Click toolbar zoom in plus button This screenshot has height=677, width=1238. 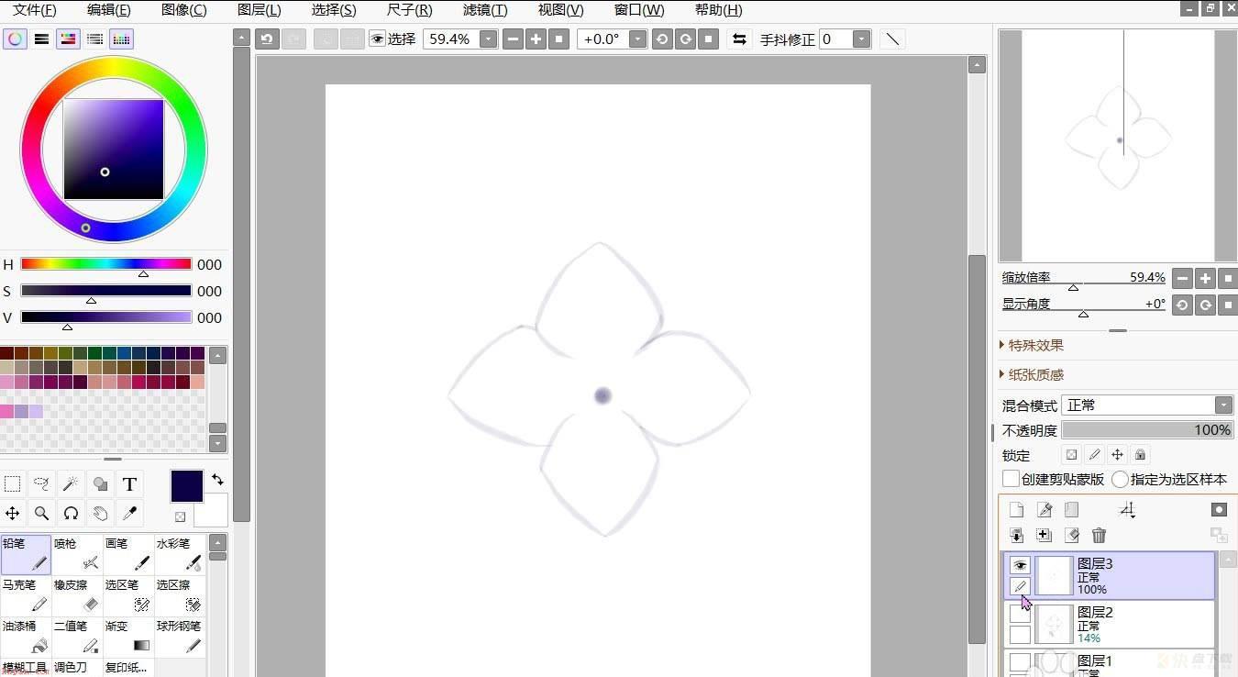point(536,39)
